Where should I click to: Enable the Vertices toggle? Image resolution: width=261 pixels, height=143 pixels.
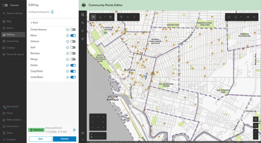tap(73, 41)
